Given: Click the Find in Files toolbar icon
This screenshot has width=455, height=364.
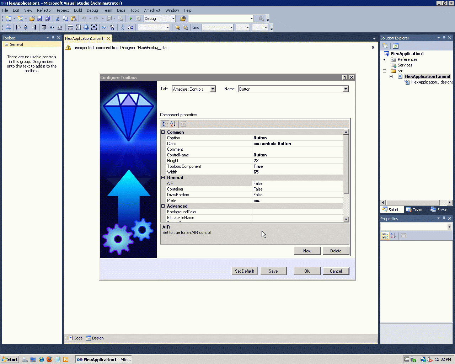Looking at the screenshot, I should point(183,18).
